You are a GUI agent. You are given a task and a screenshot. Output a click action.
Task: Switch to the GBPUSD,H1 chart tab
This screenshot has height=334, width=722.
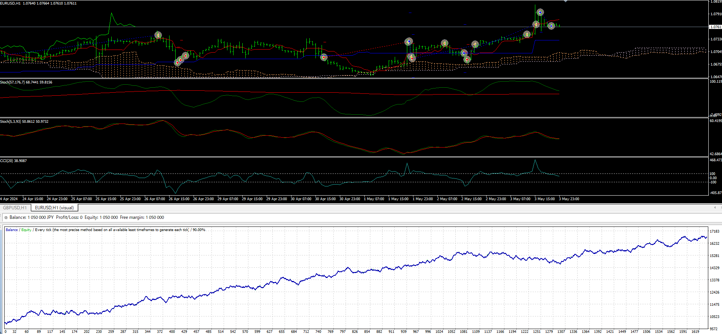pos(15,208)
